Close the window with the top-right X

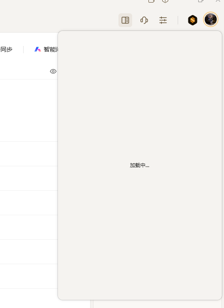(x=218, y=1)
